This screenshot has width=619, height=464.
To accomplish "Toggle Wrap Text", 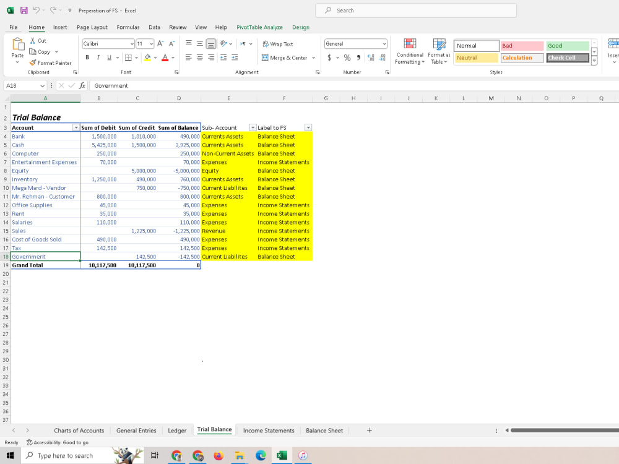I will [278, 44].
